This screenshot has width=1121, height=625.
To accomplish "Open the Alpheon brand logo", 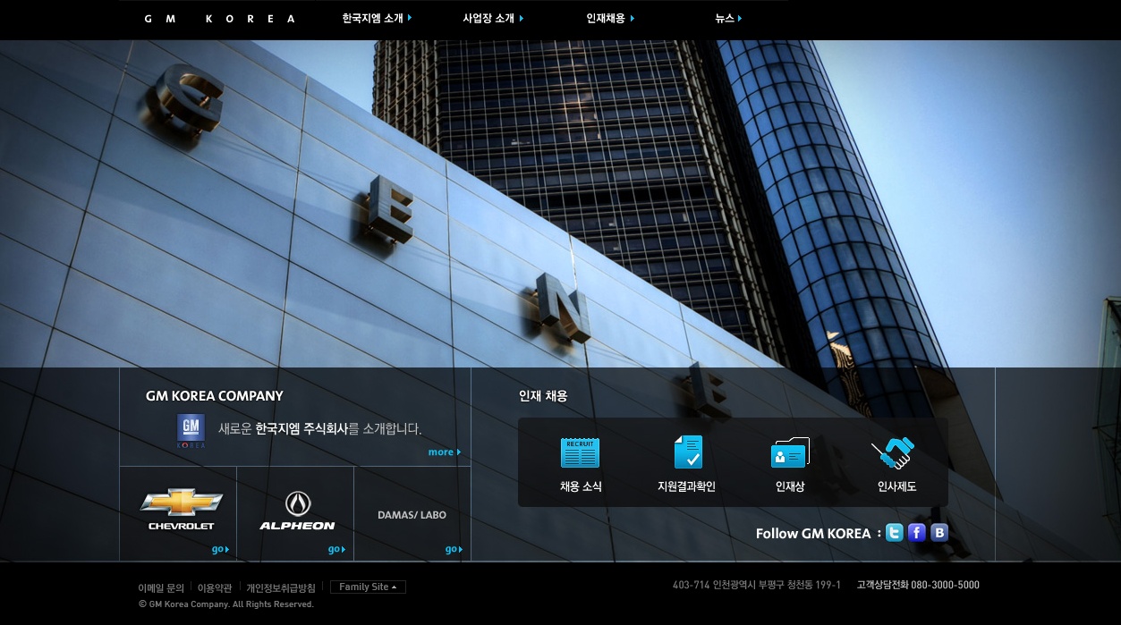I will click(x=297, y=505).
